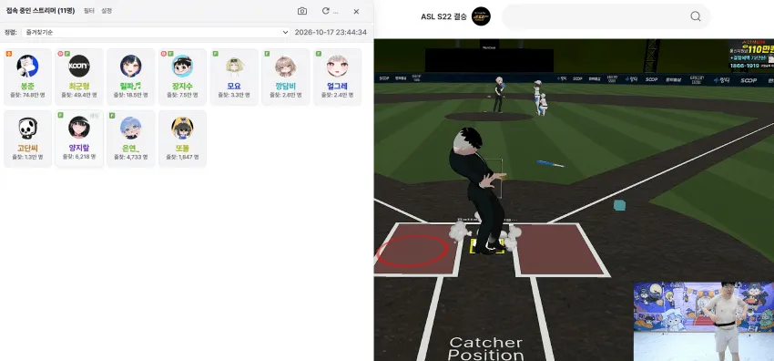Open the avatar on the 6,218 follower card
Viewport: 774px width, 361px height.
79,128
